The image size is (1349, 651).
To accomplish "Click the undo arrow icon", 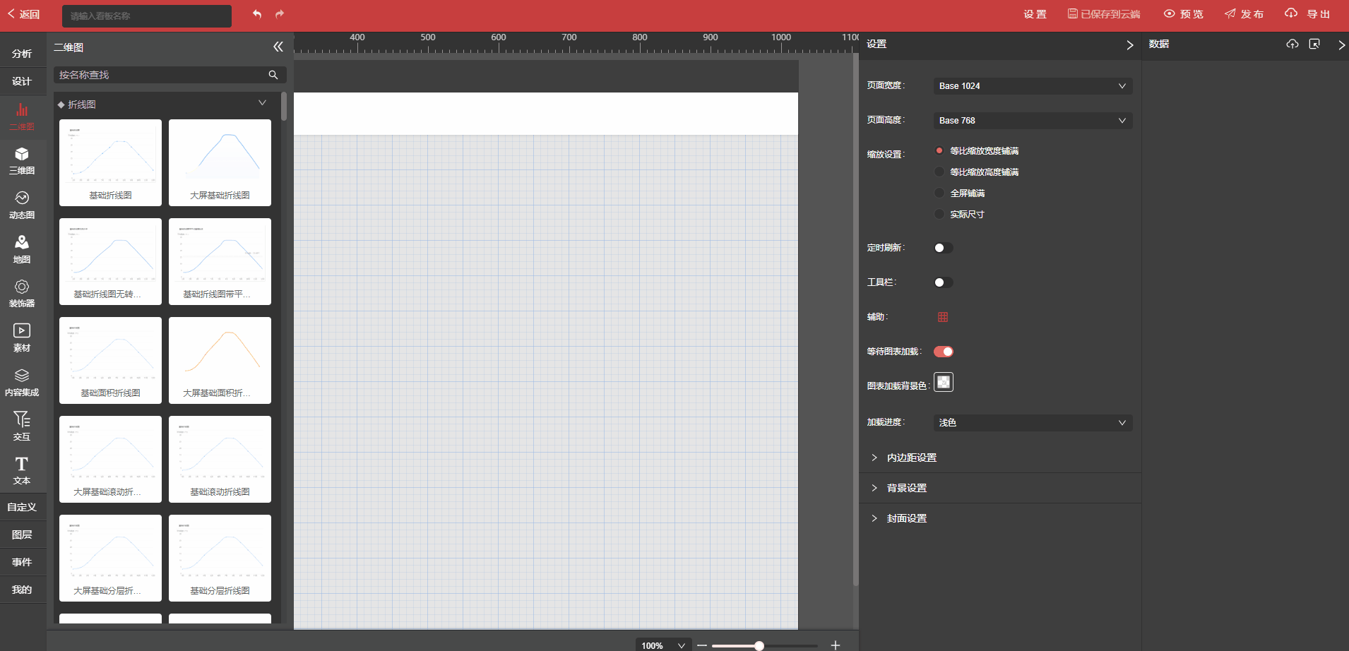I will (x=257, y=14).
